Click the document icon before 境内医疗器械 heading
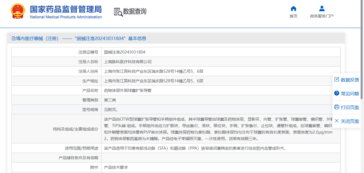The image size is (364, 173). click(14, 39)
